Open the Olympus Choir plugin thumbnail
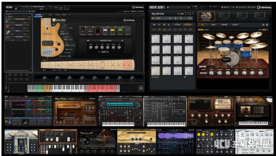The height and width of the screenshot is (156, 276). tap(21, 142)
